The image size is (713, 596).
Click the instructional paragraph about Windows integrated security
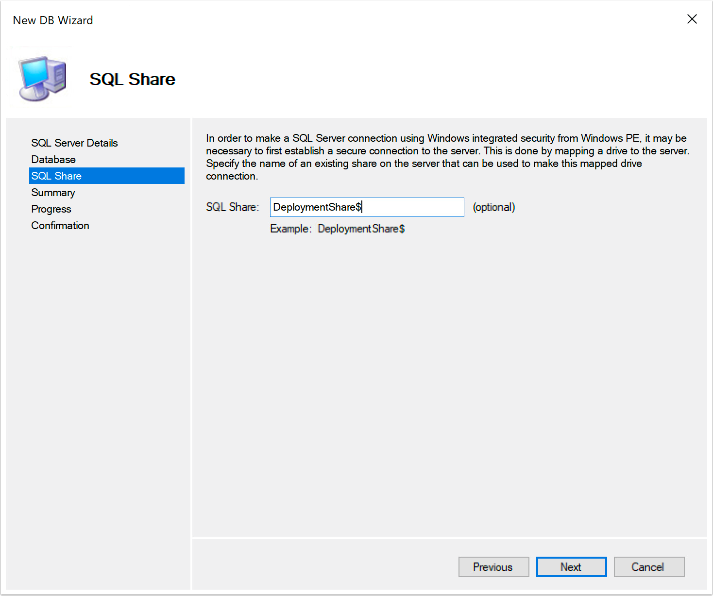point(447,157)
